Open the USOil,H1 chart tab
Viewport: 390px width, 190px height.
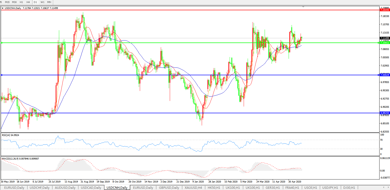[x=311, y=187]
